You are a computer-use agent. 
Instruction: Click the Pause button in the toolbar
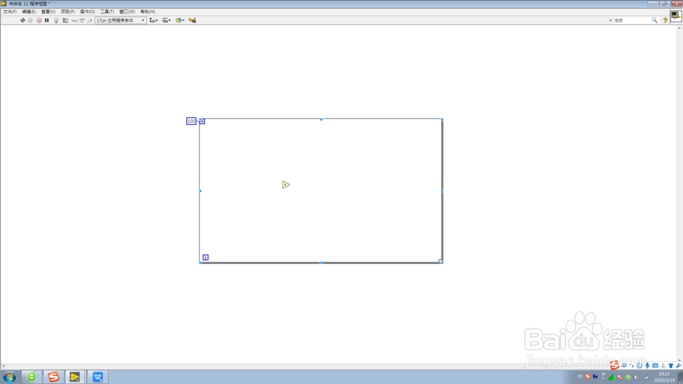pyautogui.click(x=46, y=20)
